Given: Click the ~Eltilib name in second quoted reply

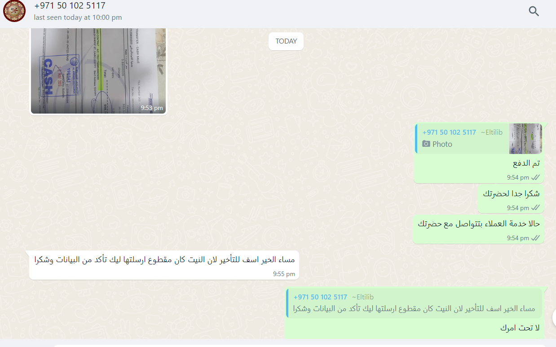Looking at the screenshot, I should pos(362,297).
